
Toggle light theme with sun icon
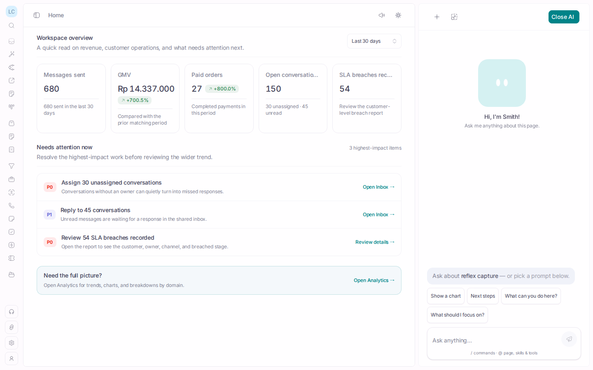(x=398, y=15)
